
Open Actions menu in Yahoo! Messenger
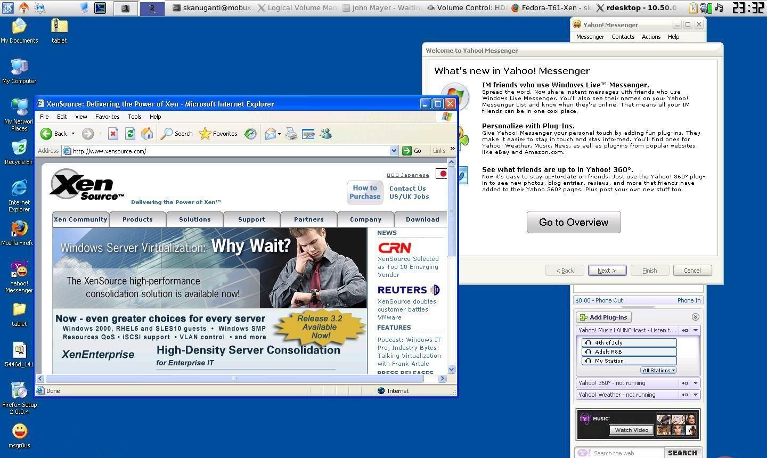click(x=651, y=37)
